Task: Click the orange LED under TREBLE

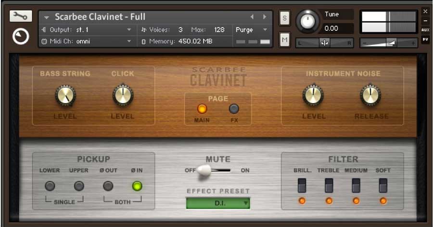Action: pos(329,200)
